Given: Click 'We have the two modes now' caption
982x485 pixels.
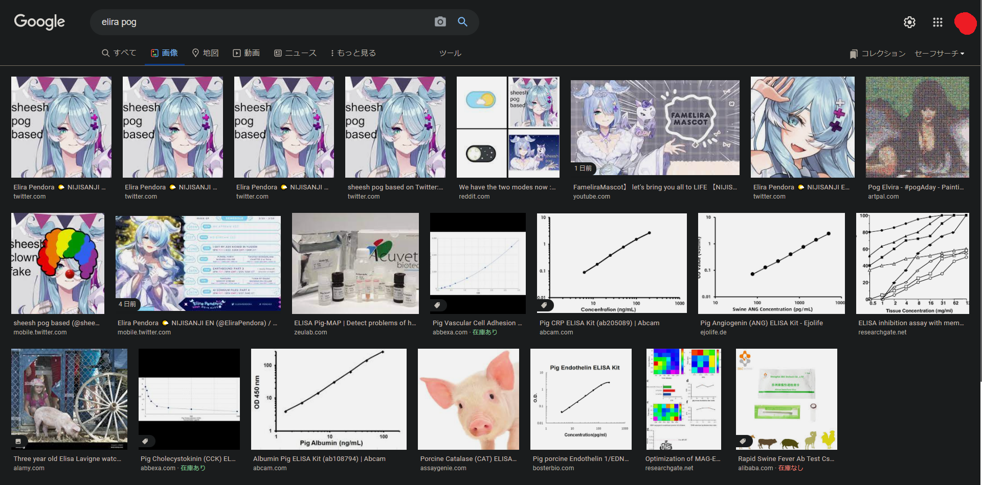Looking at the screenshot, I should click(x=507, y=187).
